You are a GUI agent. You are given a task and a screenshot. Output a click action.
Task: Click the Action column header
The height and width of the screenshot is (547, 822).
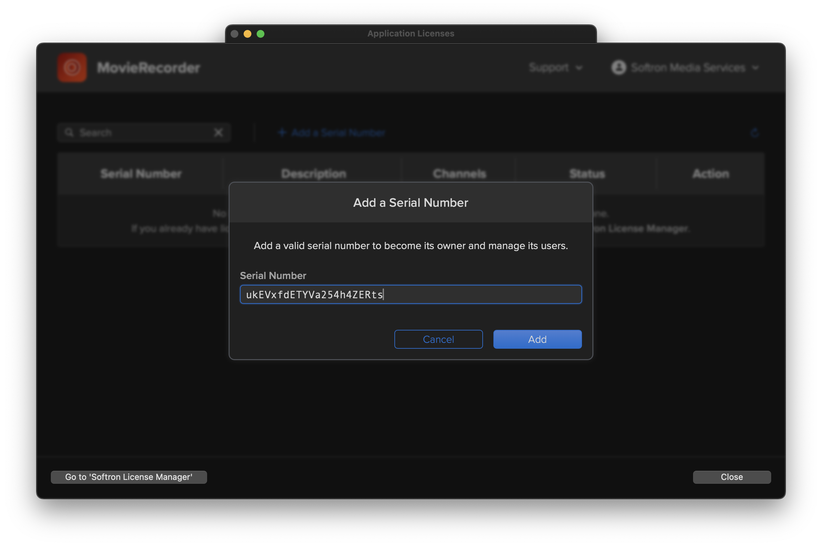tap(711, 174)
